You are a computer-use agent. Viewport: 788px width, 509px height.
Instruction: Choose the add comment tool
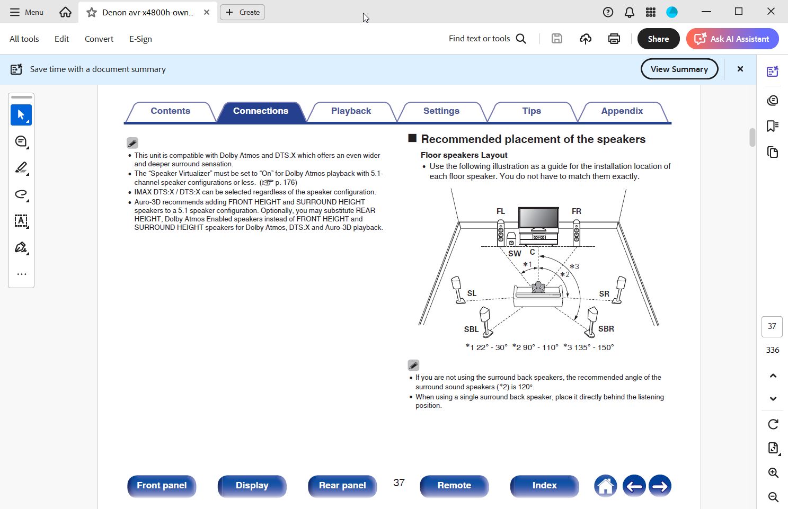21,141
